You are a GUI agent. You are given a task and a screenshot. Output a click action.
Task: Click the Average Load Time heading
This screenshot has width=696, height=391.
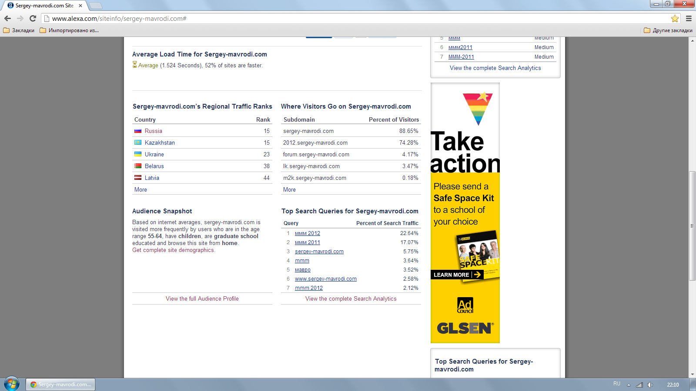pyautogui.click(x=200, y=54)
